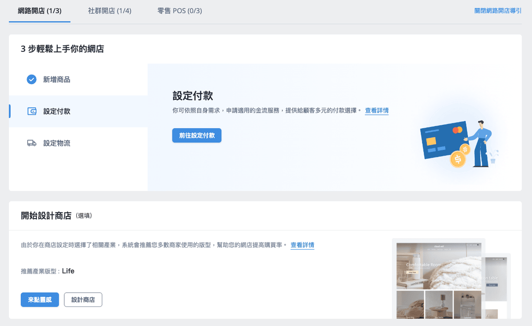This screenshot has height=326, width=532.
Task: Click the 關閉網路開店導引 link
Action: [497, 11]
